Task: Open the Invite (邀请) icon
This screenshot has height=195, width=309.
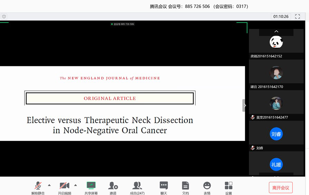Action: pyautogui.click(x=113, y=186)
